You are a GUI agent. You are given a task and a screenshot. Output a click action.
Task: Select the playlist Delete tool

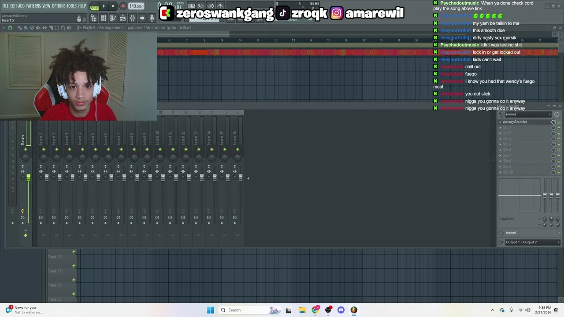click(32, 28)
